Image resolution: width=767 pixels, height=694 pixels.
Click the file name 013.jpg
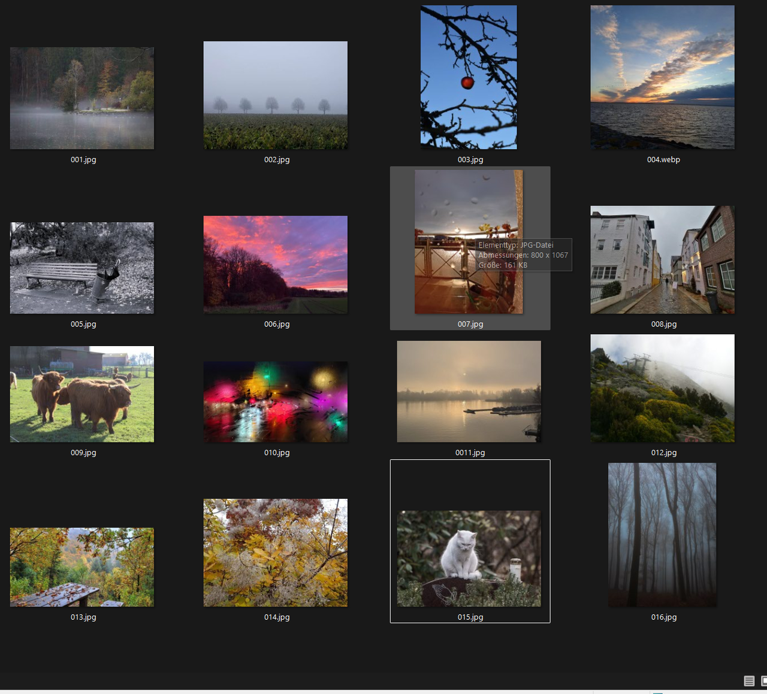pos(83,617)
